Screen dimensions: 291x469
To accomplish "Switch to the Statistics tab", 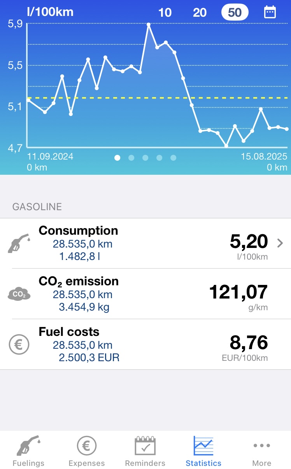I will [x=203, y=451].
